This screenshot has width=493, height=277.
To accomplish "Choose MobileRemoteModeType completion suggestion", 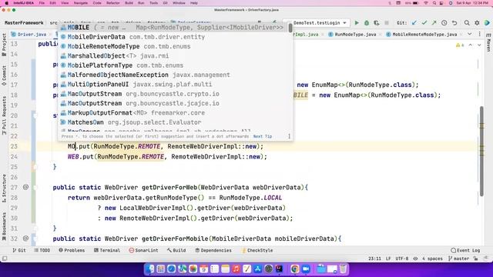I will [173, 46].
